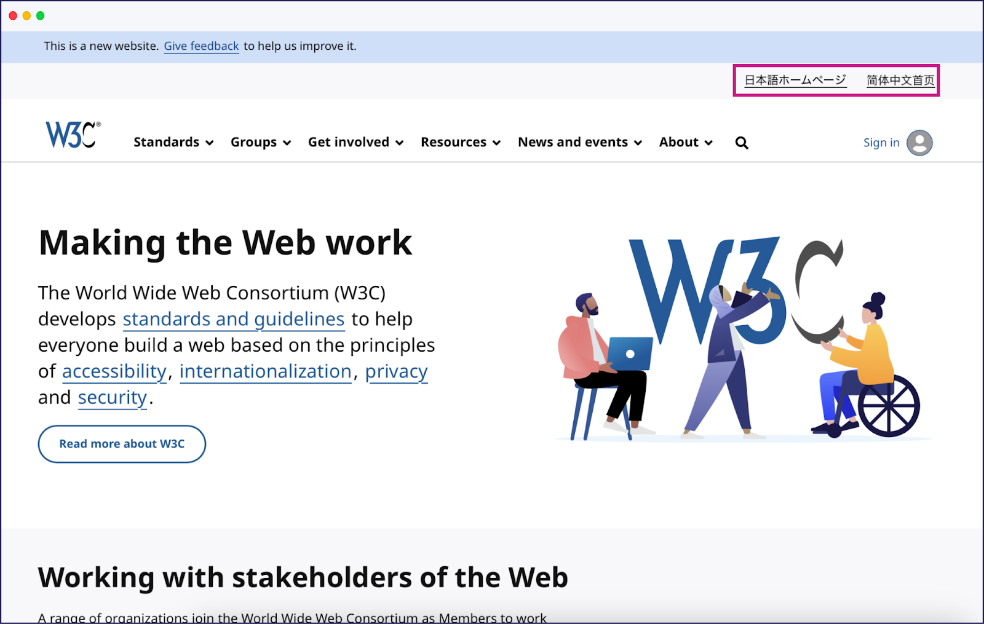Open the Simplified Chinese homepage link

coord(900,81)
